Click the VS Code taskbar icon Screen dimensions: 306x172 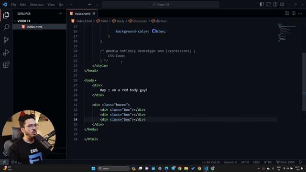click(x=206, y=168)
